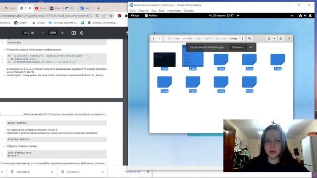317x178 pixels.
Task: Zoom in the PDF viewer
Action: click(62, 33)
